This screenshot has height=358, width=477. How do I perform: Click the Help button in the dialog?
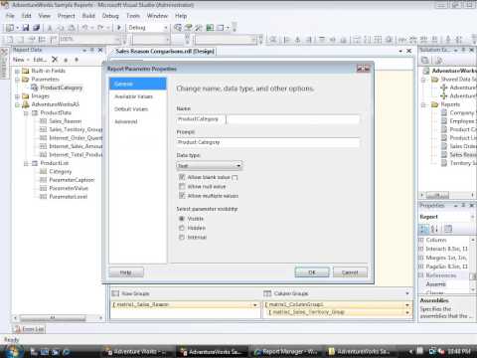[126, 272]
